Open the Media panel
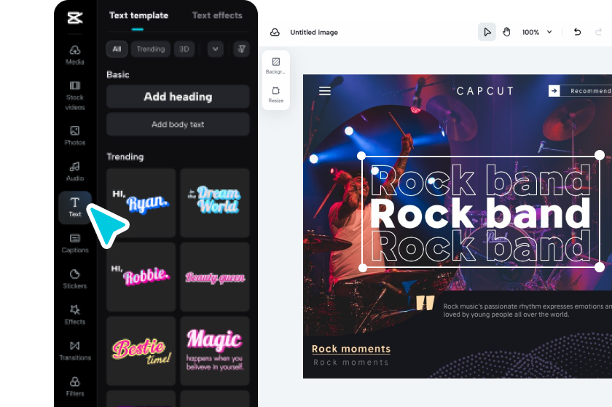 [75, 55]
